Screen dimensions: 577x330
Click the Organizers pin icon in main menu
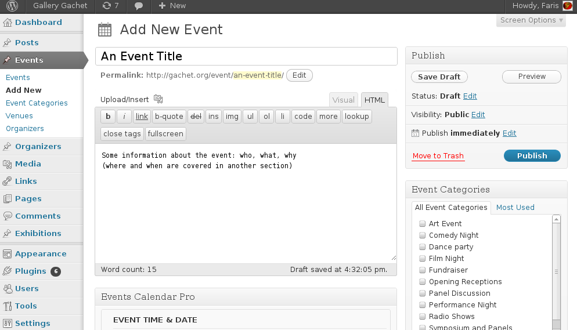pyautogui.click(x=7, y=147)
